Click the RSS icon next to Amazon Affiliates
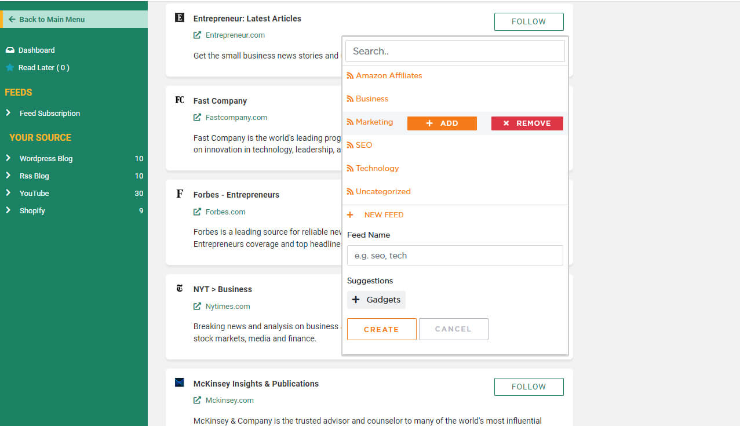Image resolution: width=740 pixels, height=426 pixels. pos(350,76)
